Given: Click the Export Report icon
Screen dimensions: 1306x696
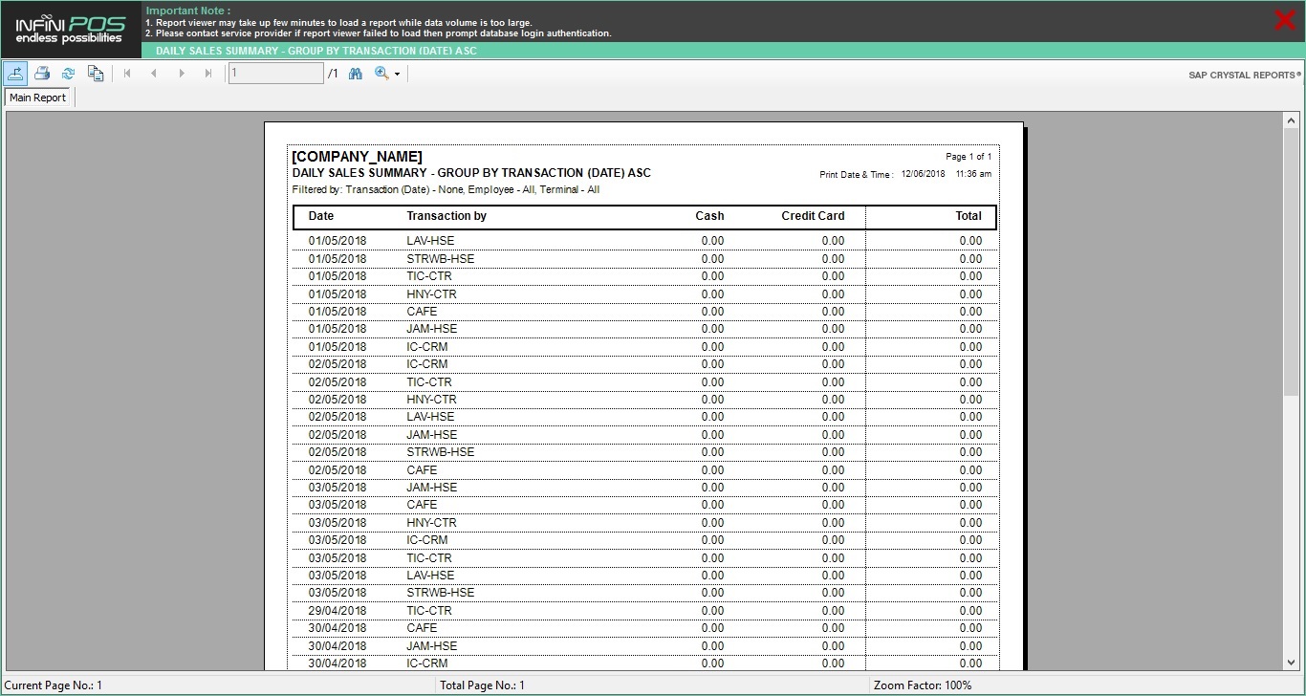Looking at the screenshot, I should coord(15,73).
